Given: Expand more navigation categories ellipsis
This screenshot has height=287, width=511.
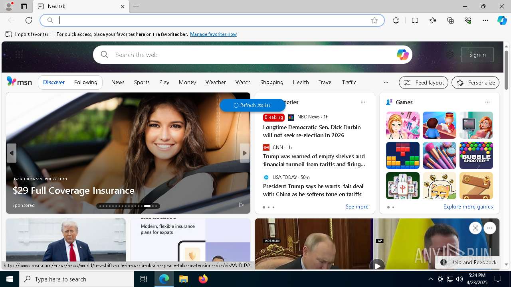Looking at the screenshot, I should click(386, 83).
